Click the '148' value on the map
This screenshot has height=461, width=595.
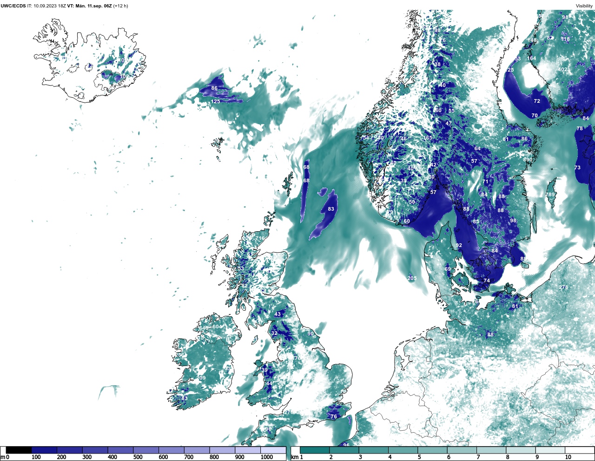pos(532,40)
